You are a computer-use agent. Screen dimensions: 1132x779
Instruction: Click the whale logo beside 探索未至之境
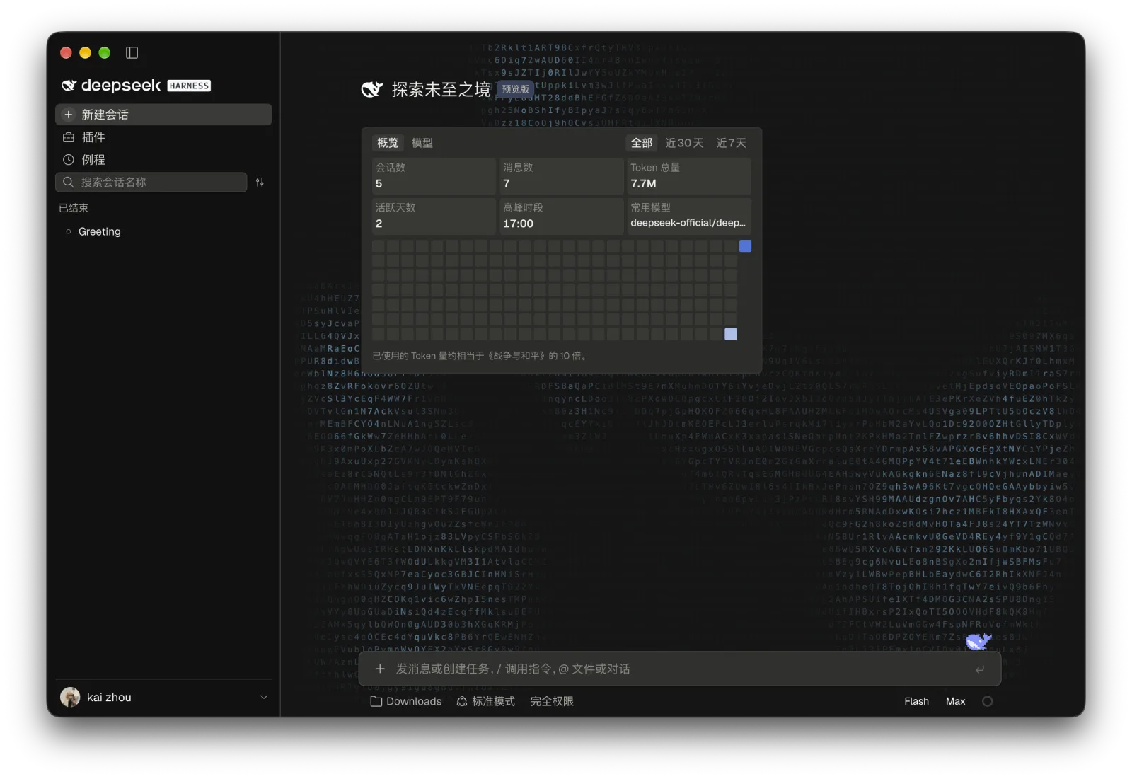(x=371, y=89)
